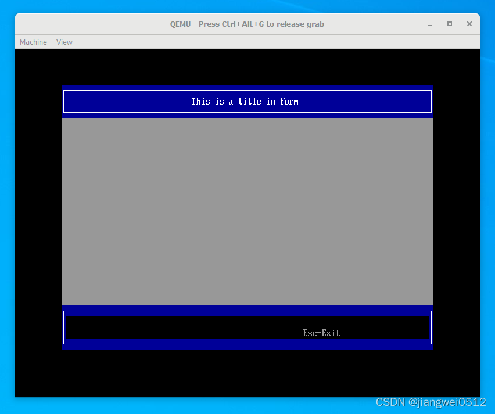
Task: Click the 'This is a title in form' heading
Action: 245,101
